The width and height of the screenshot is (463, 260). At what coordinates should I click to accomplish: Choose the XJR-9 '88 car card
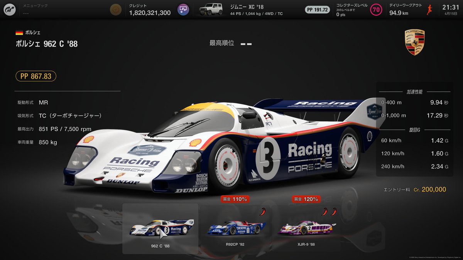pyautogui.click(x=307, y=229)
